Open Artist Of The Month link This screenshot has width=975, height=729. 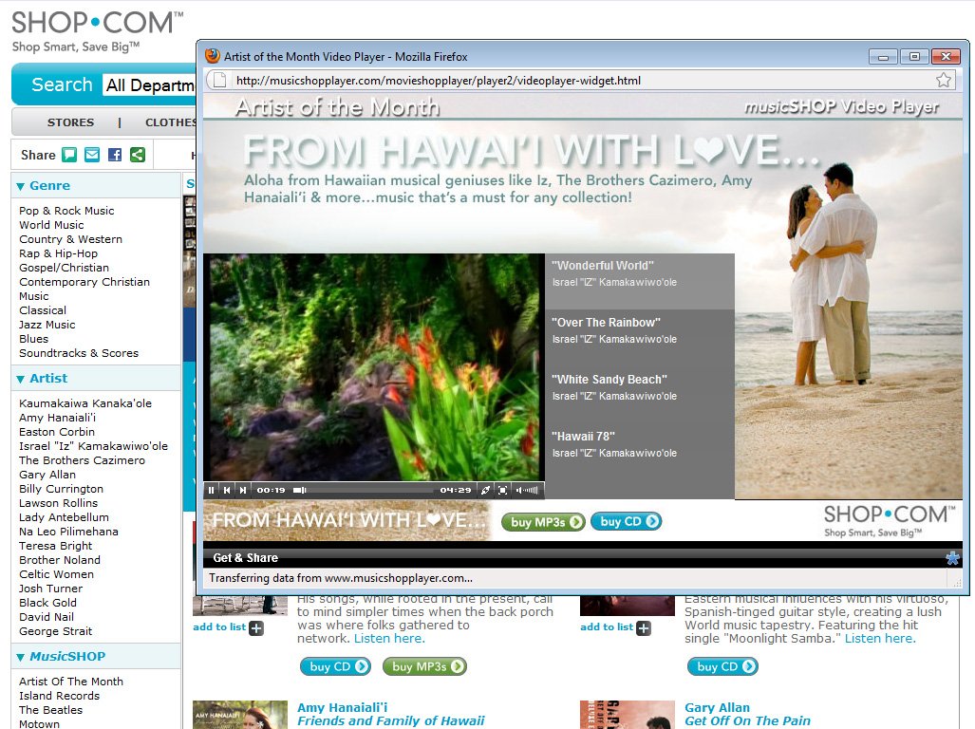pos(71,682)
